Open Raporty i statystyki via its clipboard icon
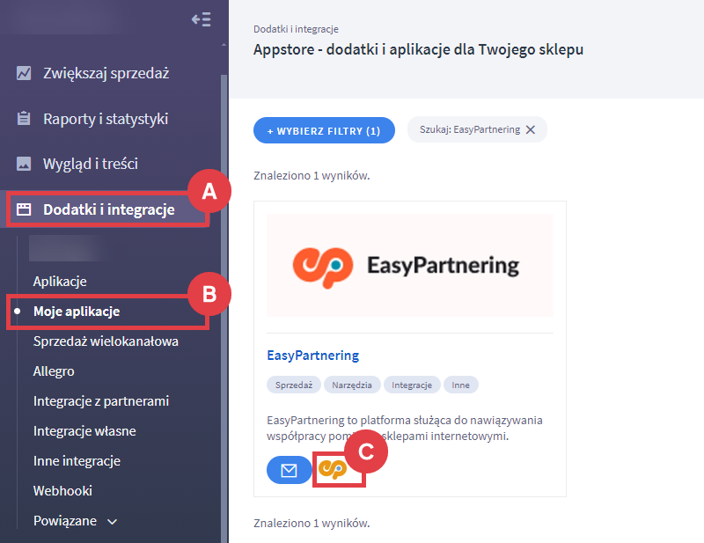This screenshot has width=704, height=543. click(24, 119)
